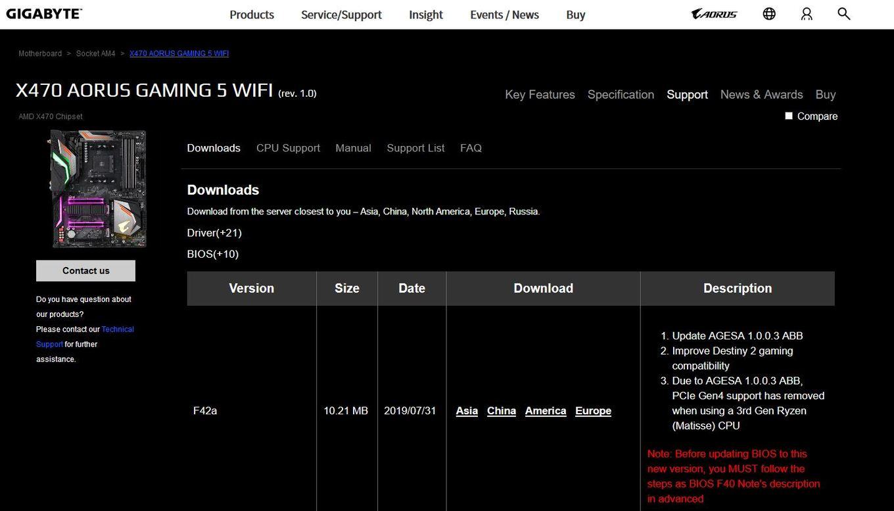
Task: Click the Motherboard breadcrumb
Action: click(x=40, y=53)
